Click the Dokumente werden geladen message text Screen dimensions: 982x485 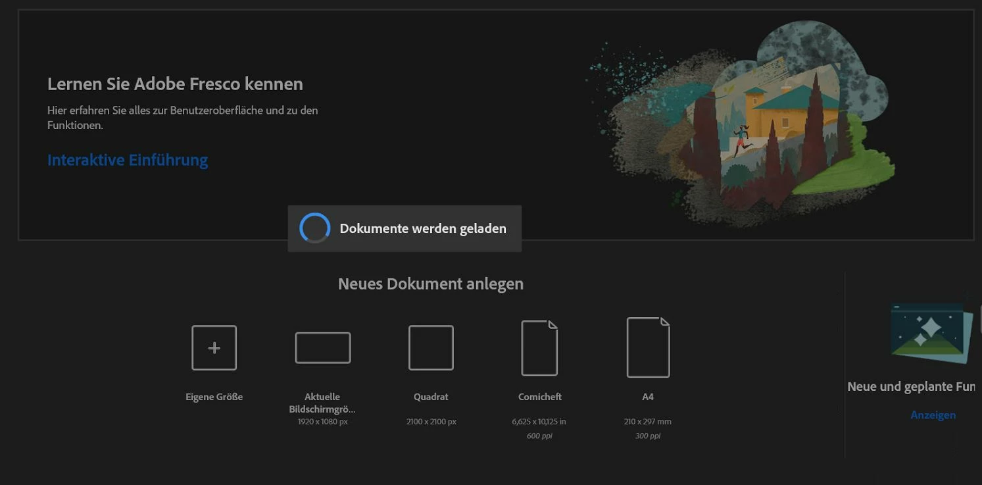[423, 228]
